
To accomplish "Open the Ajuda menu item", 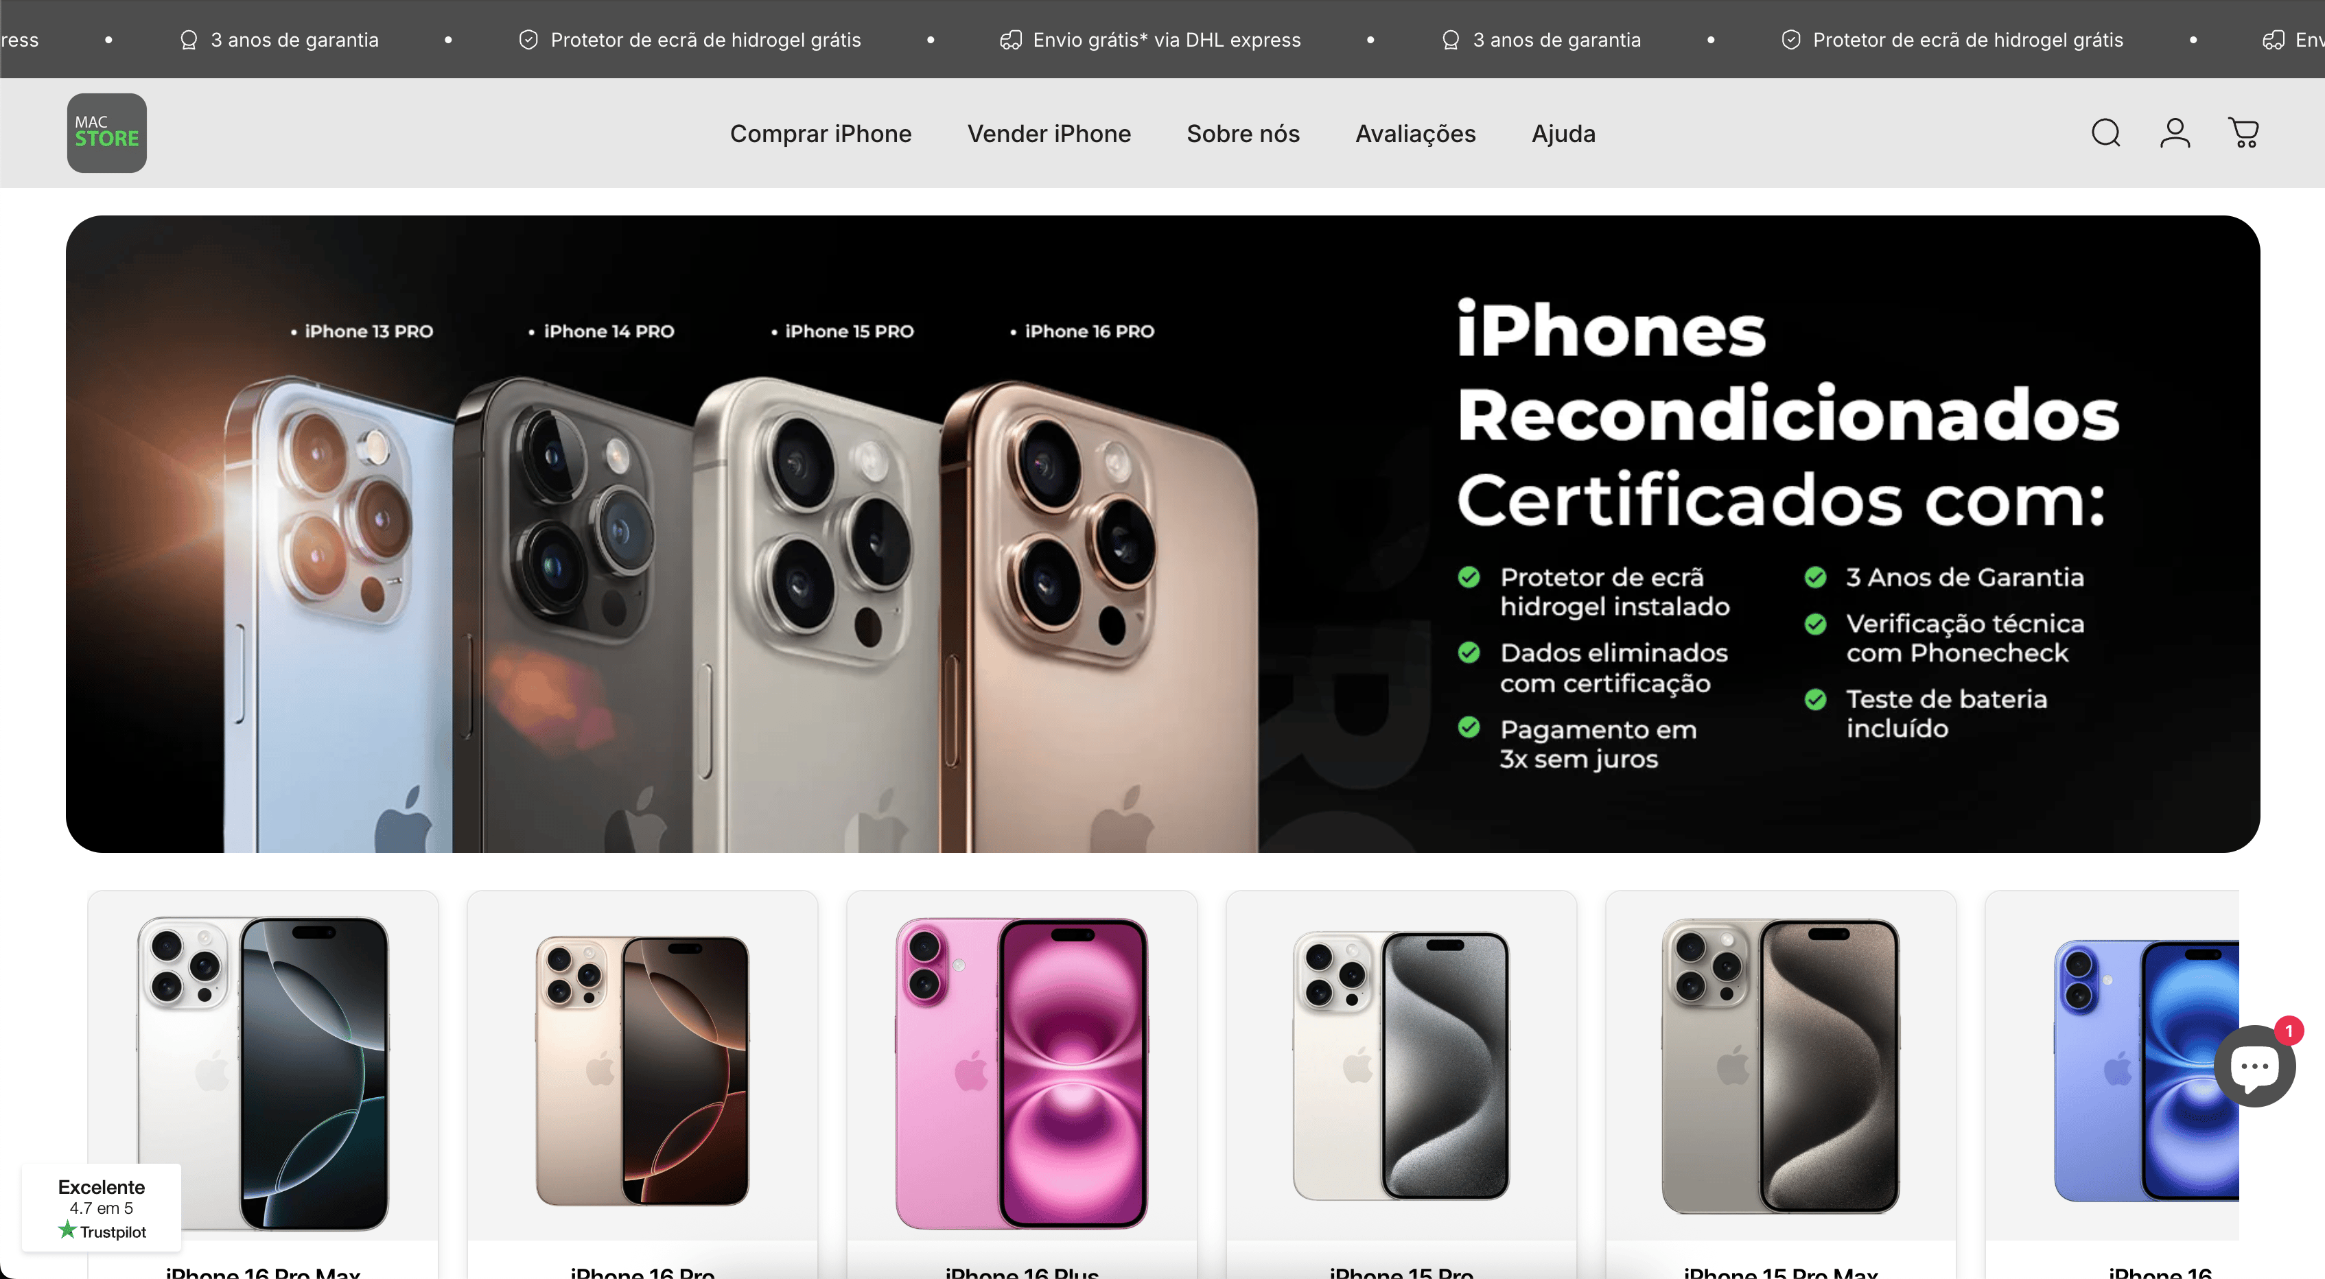I will 1563,134.
